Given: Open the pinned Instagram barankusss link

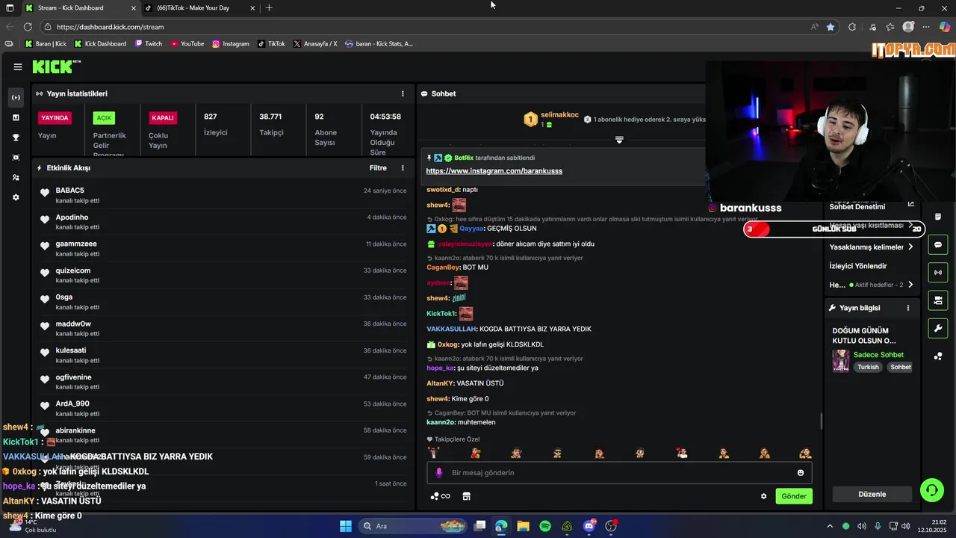Looking at the screenshot, I should pos(494,171).
